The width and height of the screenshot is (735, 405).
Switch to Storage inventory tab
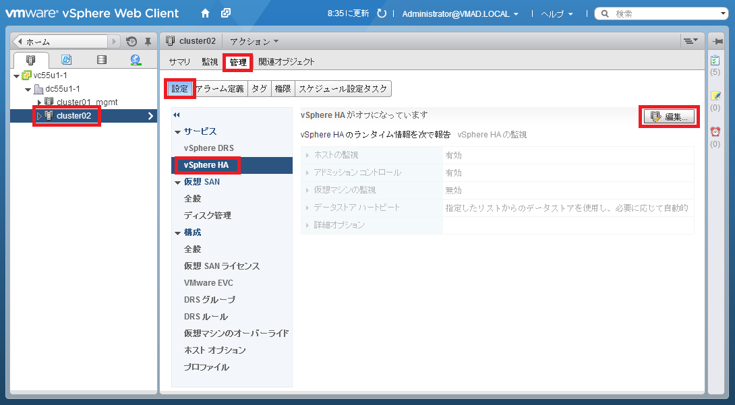point(101,60)
